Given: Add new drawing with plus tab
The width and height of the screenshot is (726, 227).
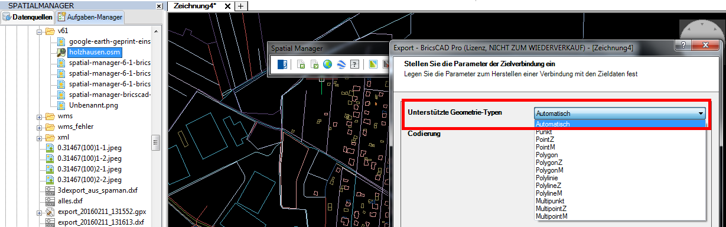Looking at the screenshot, I should tap(240, 5).
